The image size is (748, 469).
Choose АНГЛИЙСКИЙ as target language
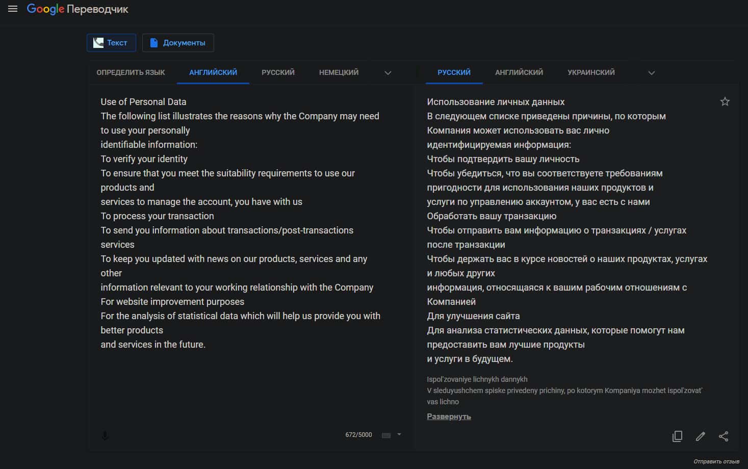(519, 72)
